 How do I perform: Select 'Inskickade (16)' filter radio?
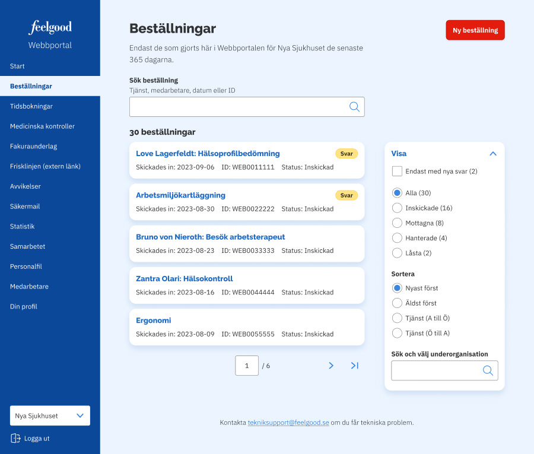point(397,208)
